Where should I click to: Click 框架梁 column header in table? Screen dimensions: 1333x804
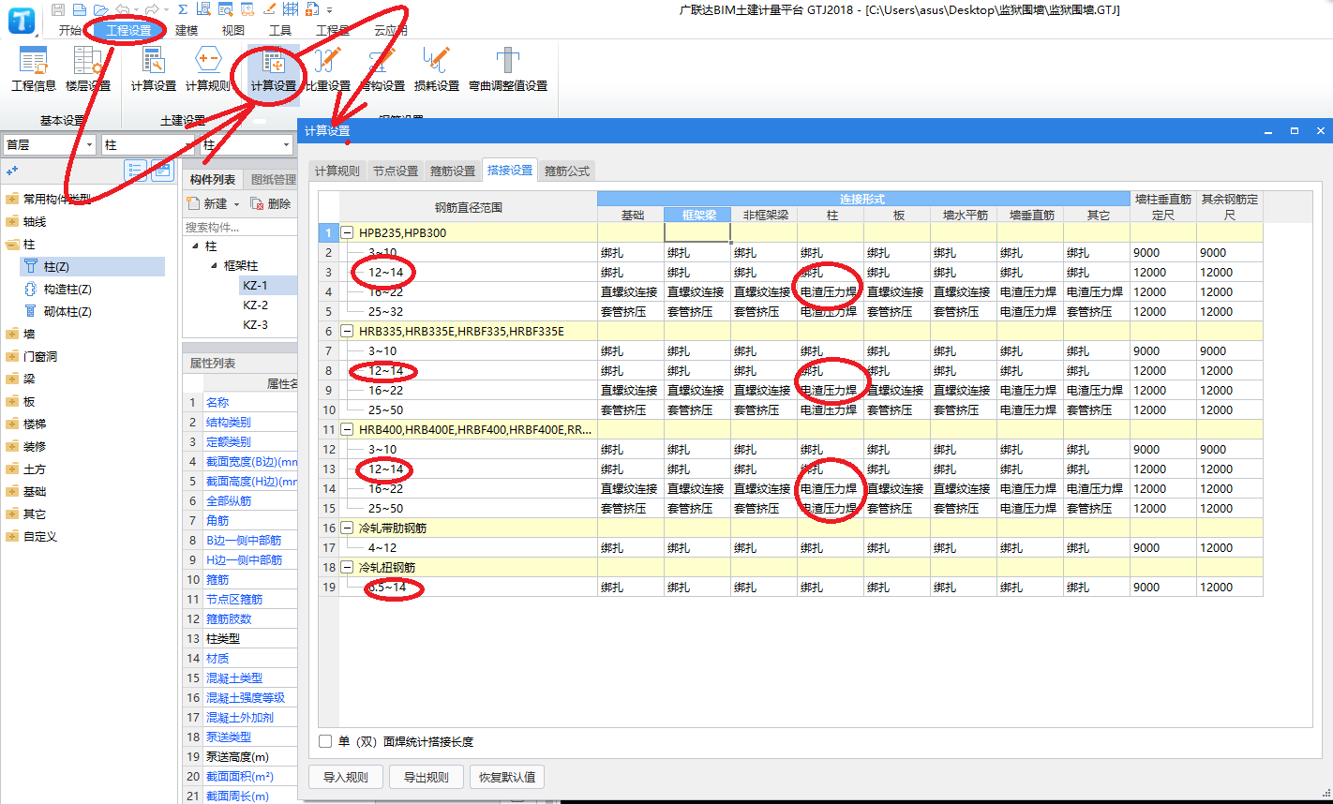(x=697, y=215)
